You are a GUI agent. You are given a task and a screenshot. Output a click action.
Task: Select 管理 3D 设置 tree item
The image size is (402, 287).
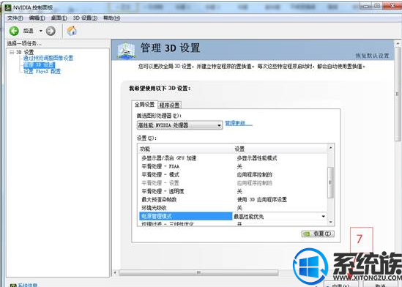40,65
